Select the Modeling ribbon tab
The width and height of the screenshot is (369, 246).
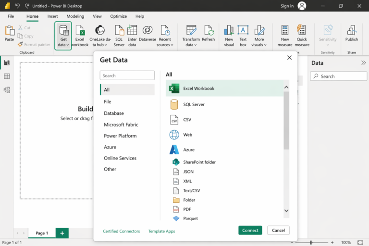coord(75,16)
